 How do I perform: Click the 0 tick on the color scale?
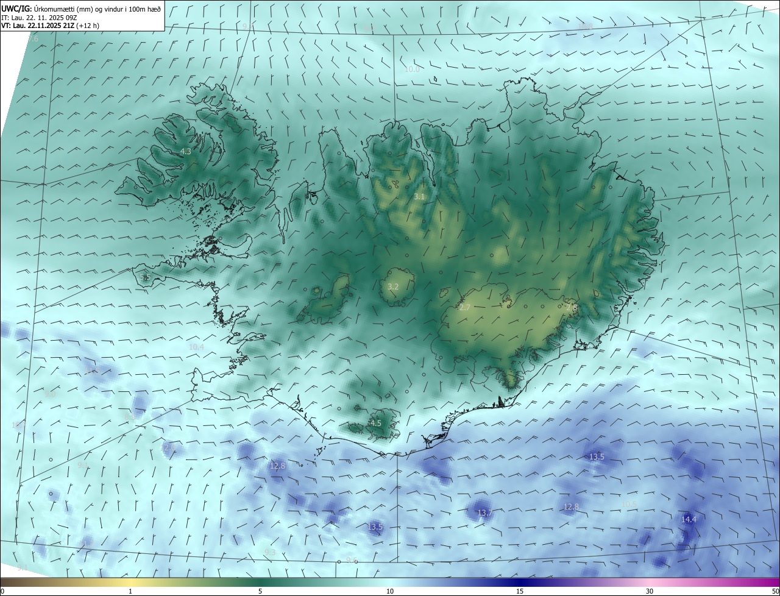point(2,591)
